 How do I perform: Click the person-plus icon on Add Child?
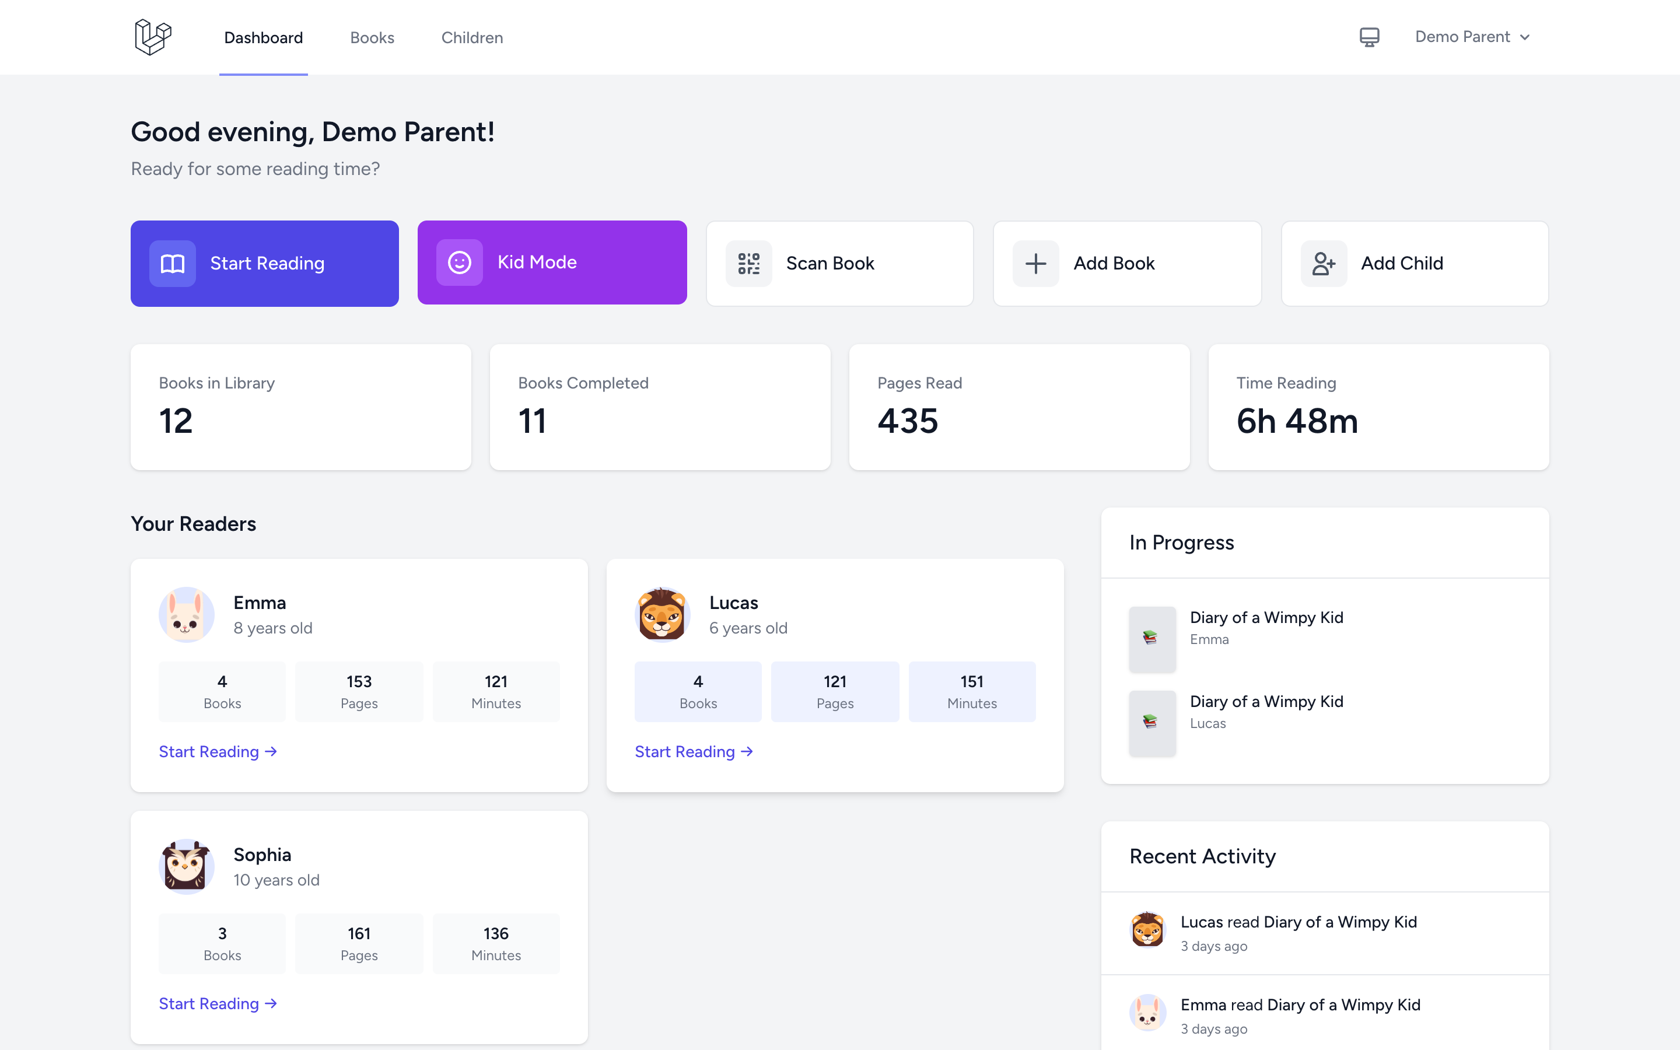pyautogui.click(x=1322, y=263)
